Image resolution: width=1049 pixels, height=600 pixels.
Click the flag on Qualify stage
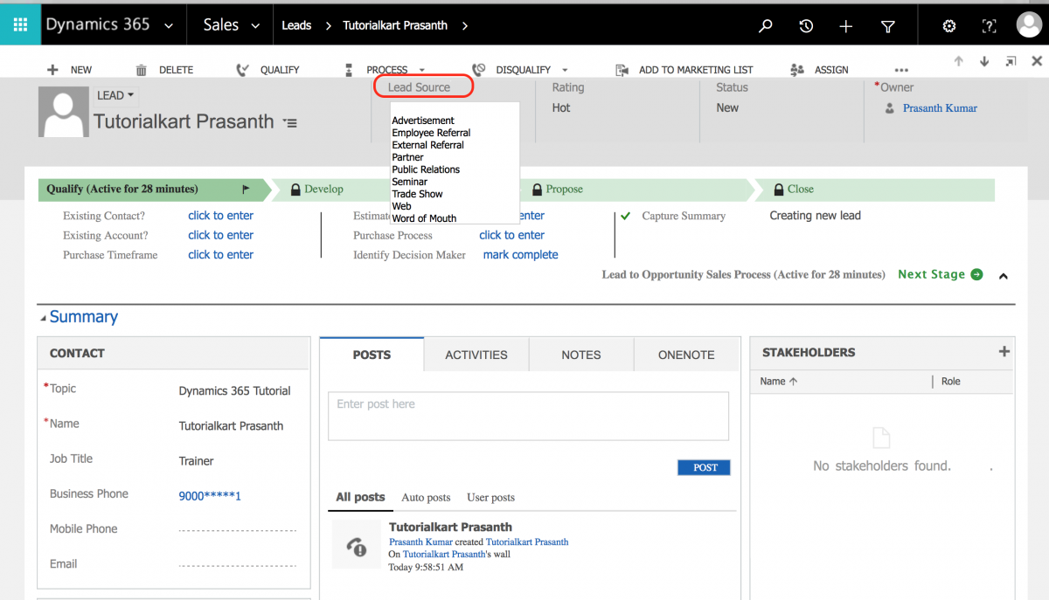pos(246,189)
